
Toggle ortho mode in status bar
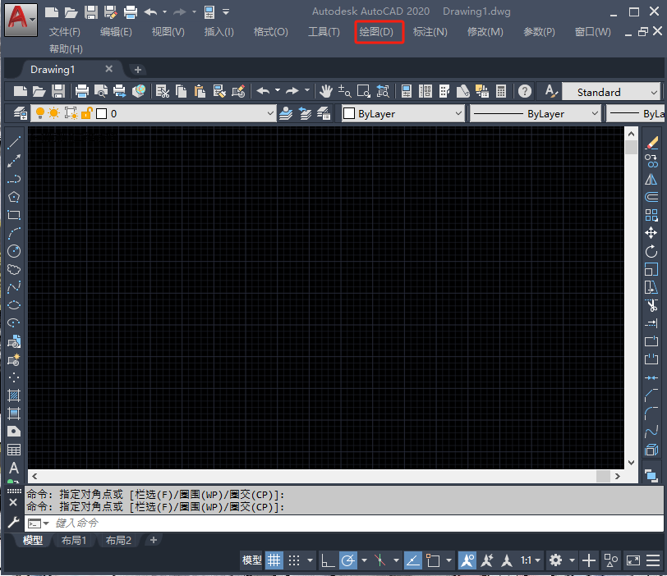pos(328,560)
